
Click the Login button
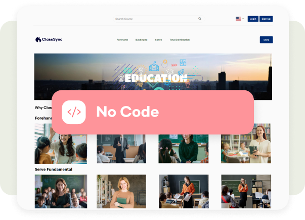(x=253, y=19)
